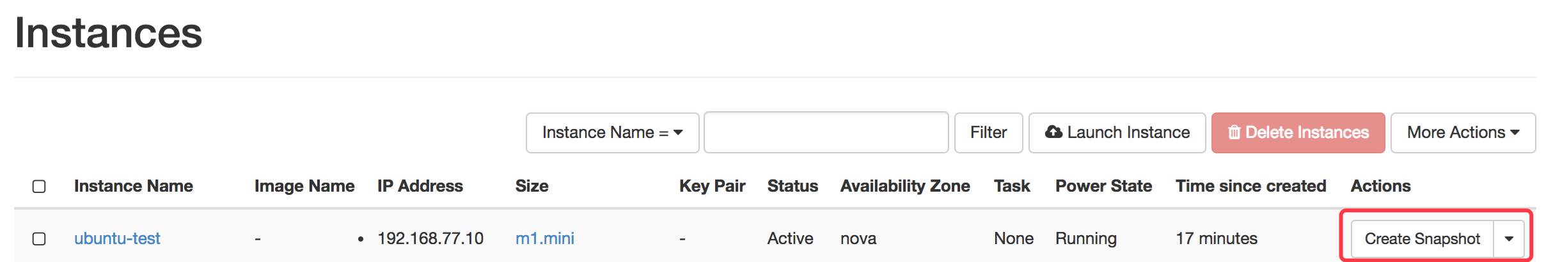Sort by the Availability Zone column header
Screen dimensions: 1544x262
coord(905,186)
